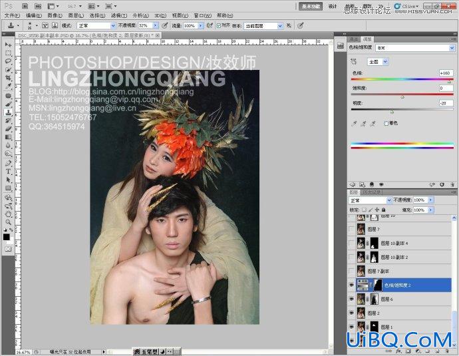Show the 图层 7 layer
The height and width of the screenshot is (356, 459).
click(352, 229)
